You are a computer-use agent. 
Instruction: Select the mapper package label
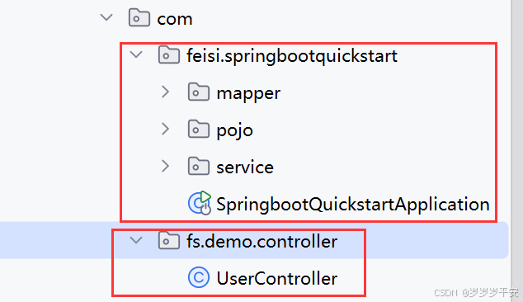coord(248,93)
